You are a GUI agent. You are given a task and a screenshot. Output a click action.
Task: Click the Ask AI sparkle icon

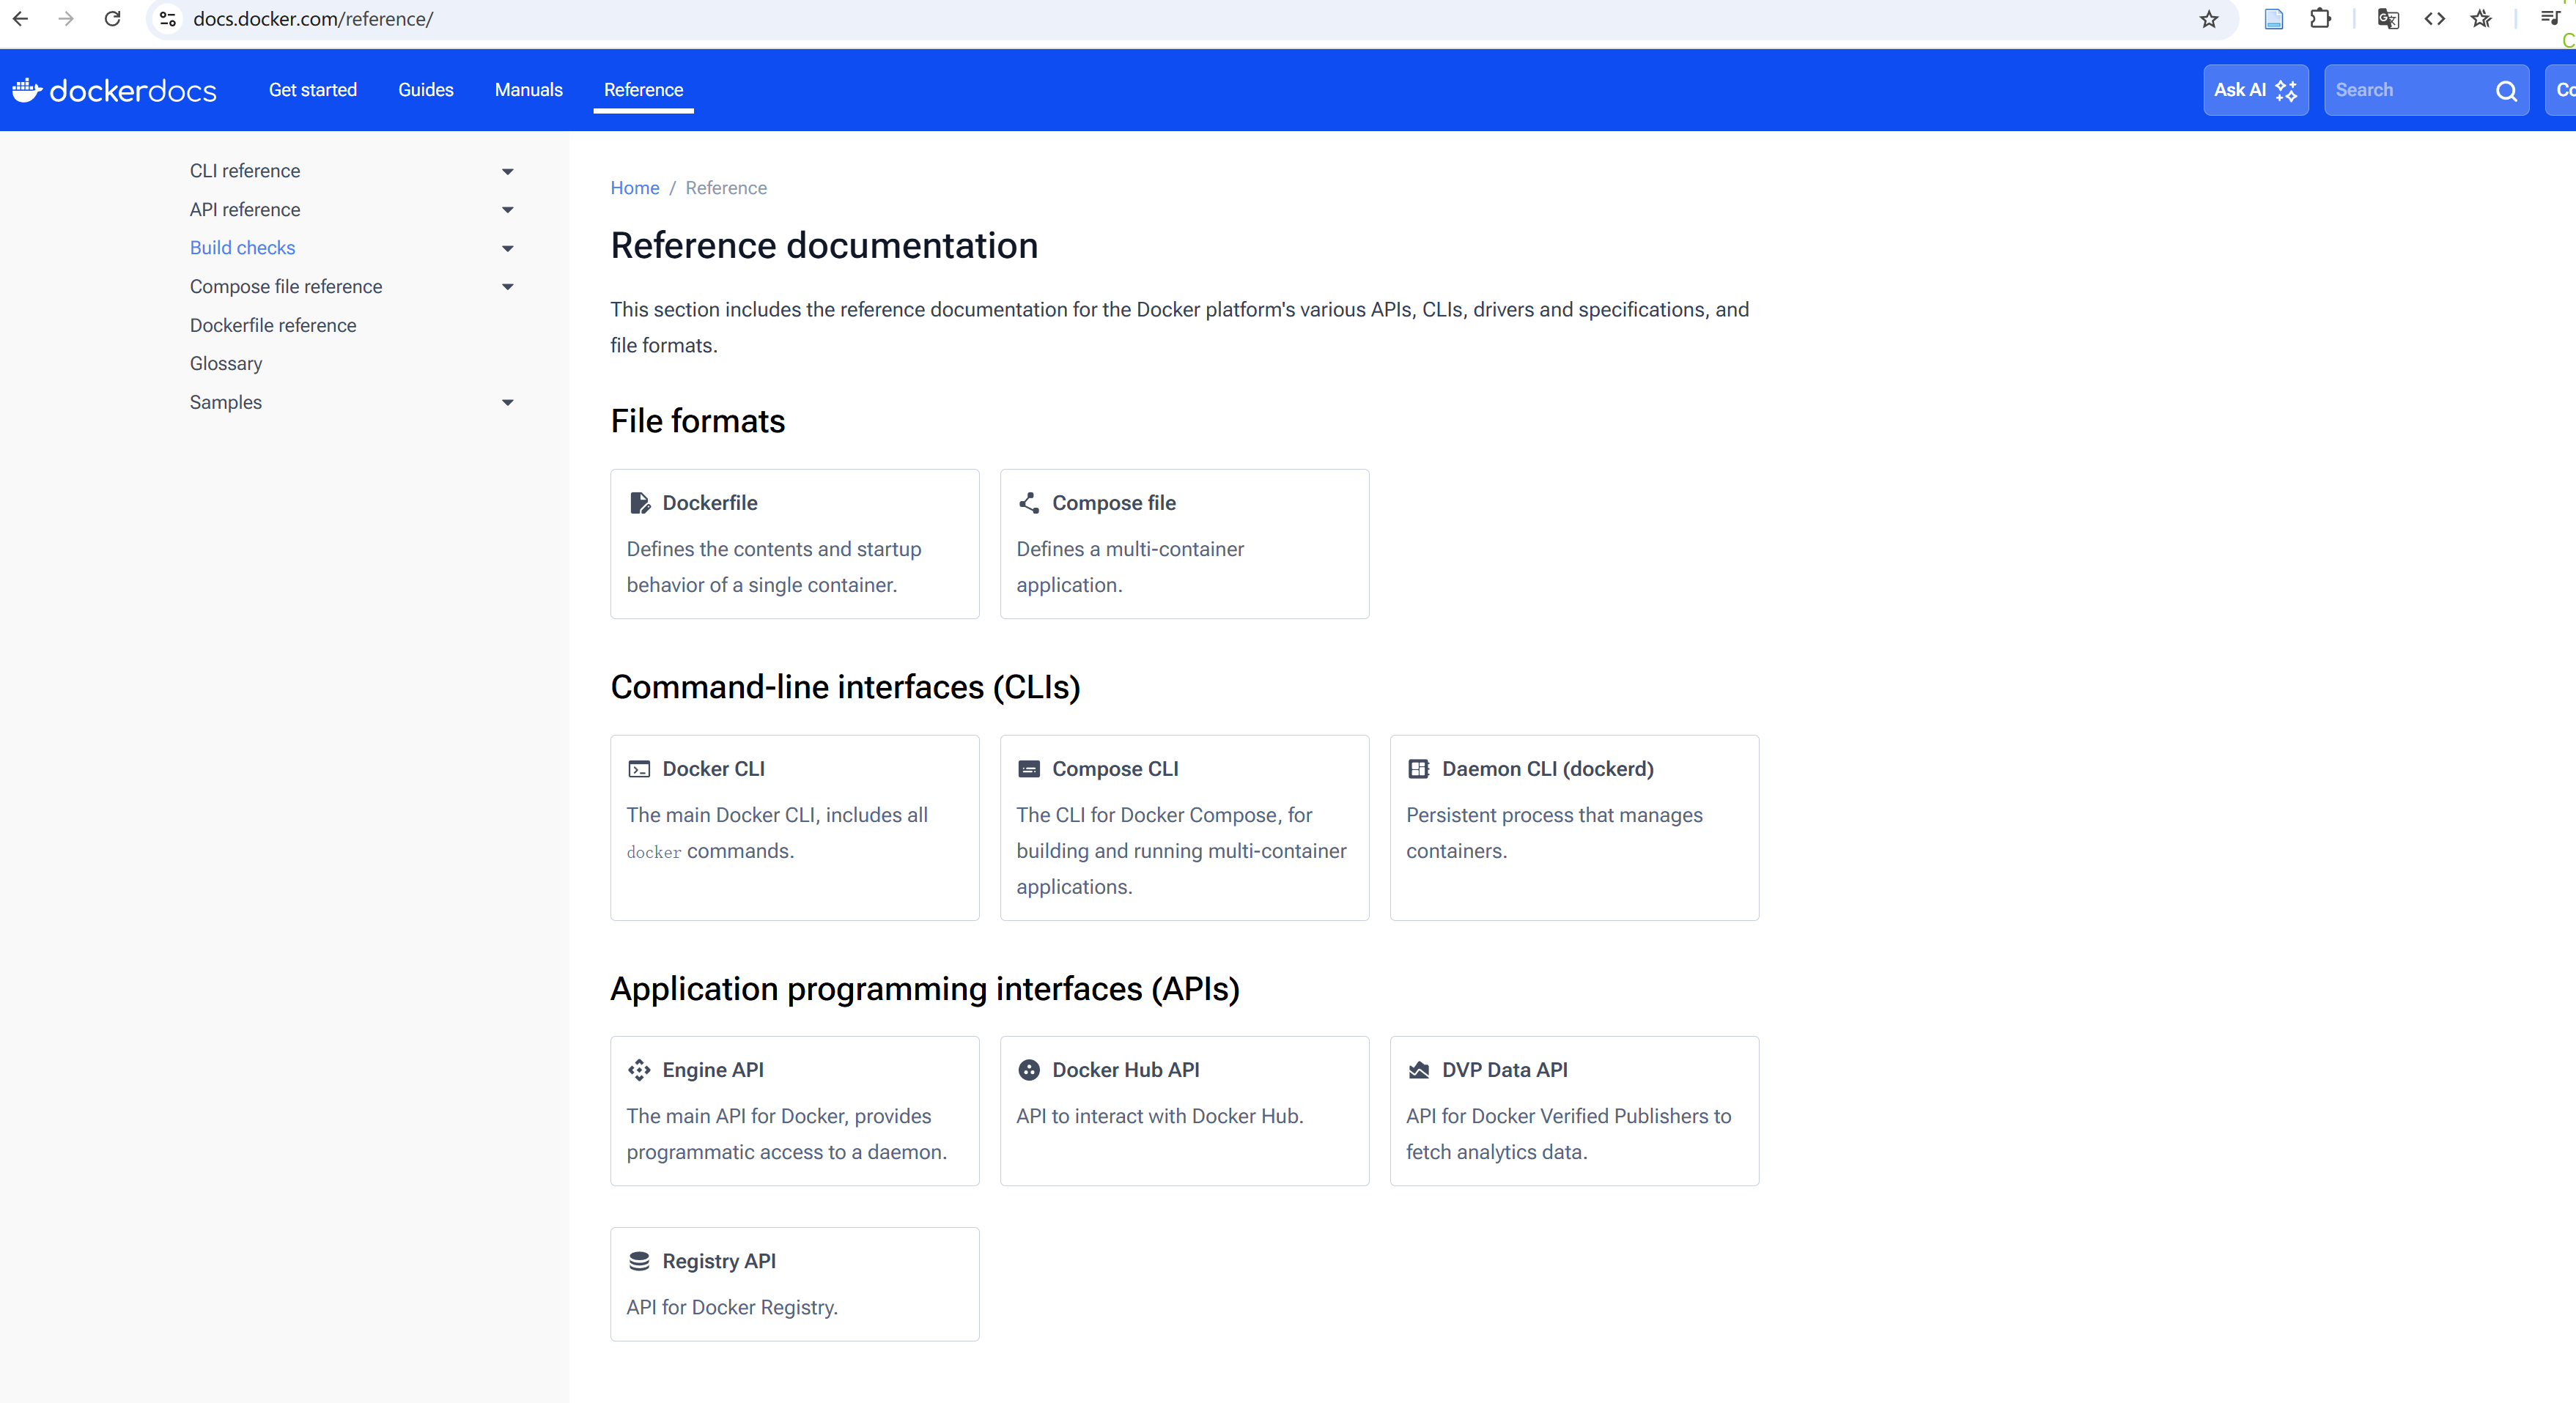click(x=2286, y=91)
